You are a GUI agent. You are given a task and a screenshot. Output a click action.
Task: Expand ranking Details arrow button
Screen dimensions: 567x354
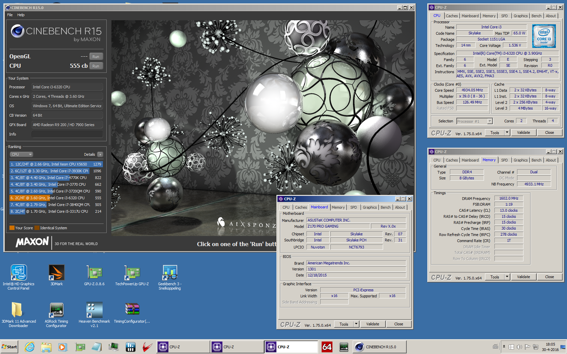click(100, 154)
